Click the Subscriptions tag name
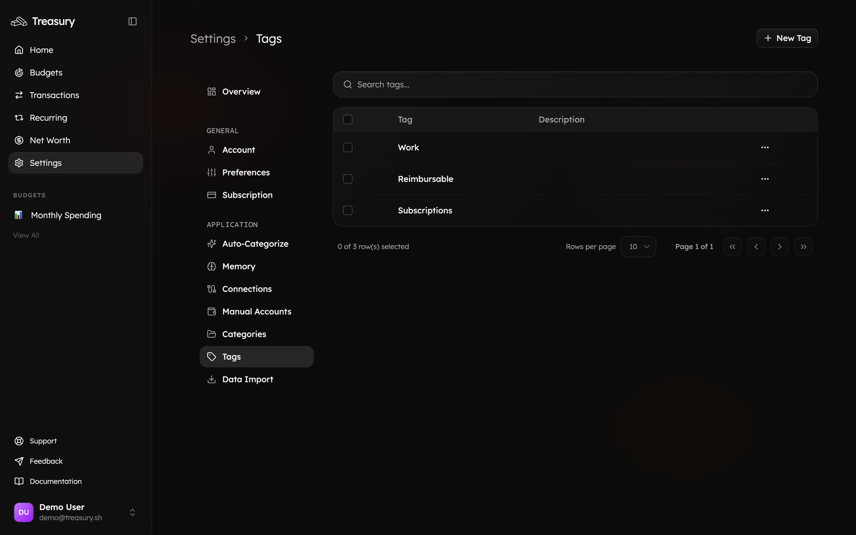Viewport: 856px width, 535px height. pos(425,210)
